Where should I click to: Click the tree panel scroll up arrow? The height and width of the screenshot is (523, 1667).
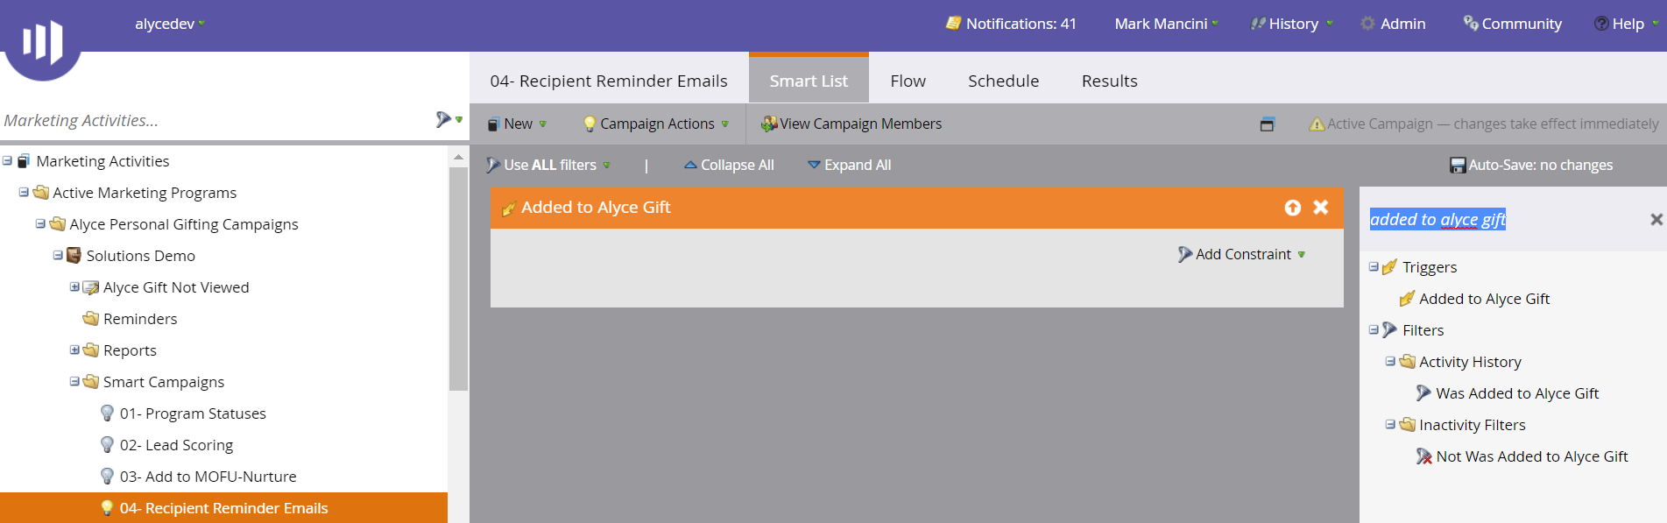(458, 157)
